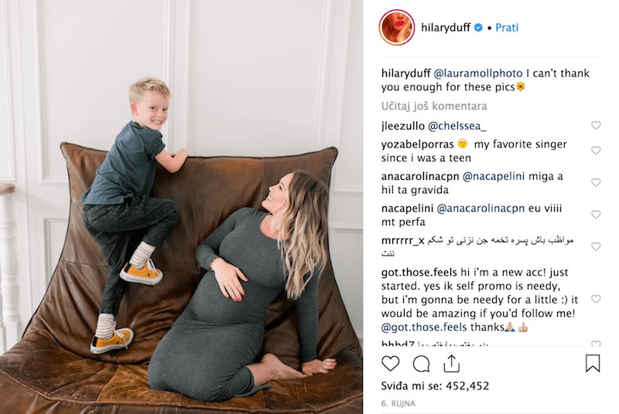Like the post with the heart icon
Viewport: 619px width, 414px height.
390,363
